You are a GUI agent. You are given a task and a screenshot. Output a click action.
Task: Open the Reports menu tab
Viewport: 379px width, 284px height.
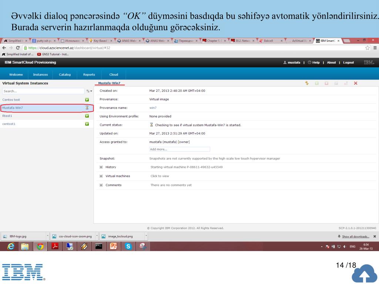pyautogui.click(x=89, y=75)
